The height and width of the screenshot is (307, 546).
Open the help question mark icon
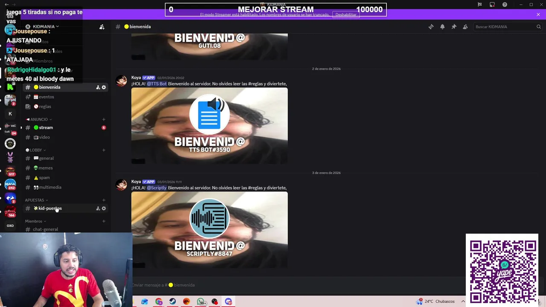(505, 5)
